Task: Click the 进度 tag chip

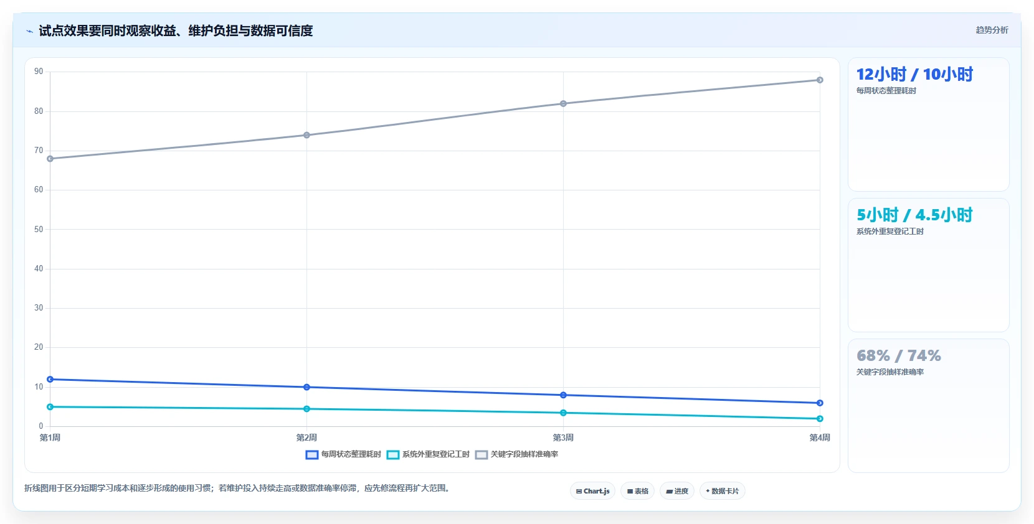Action: 677,491
